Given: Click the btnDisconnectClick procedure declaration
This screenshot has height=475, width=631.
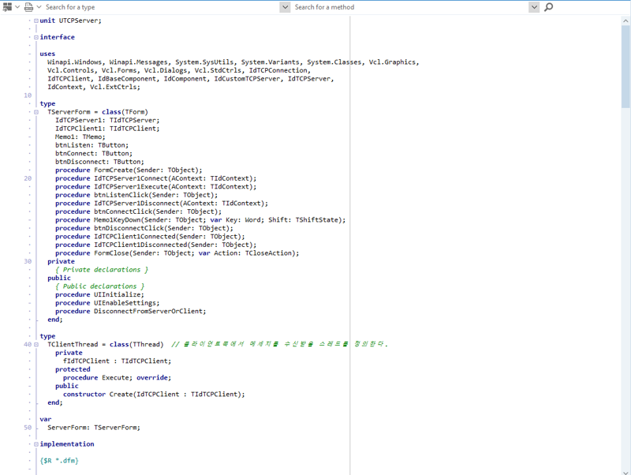Looking at the screenshot, I should 144,228.
